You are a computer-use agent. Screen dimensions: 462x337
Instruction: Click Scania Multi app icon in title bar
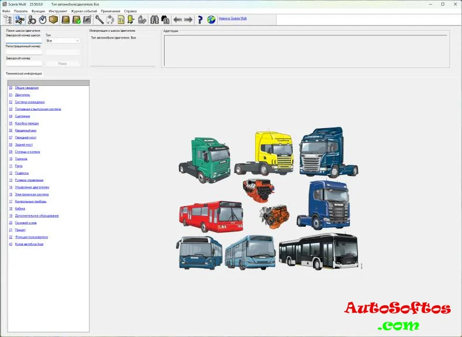point(4,4)
